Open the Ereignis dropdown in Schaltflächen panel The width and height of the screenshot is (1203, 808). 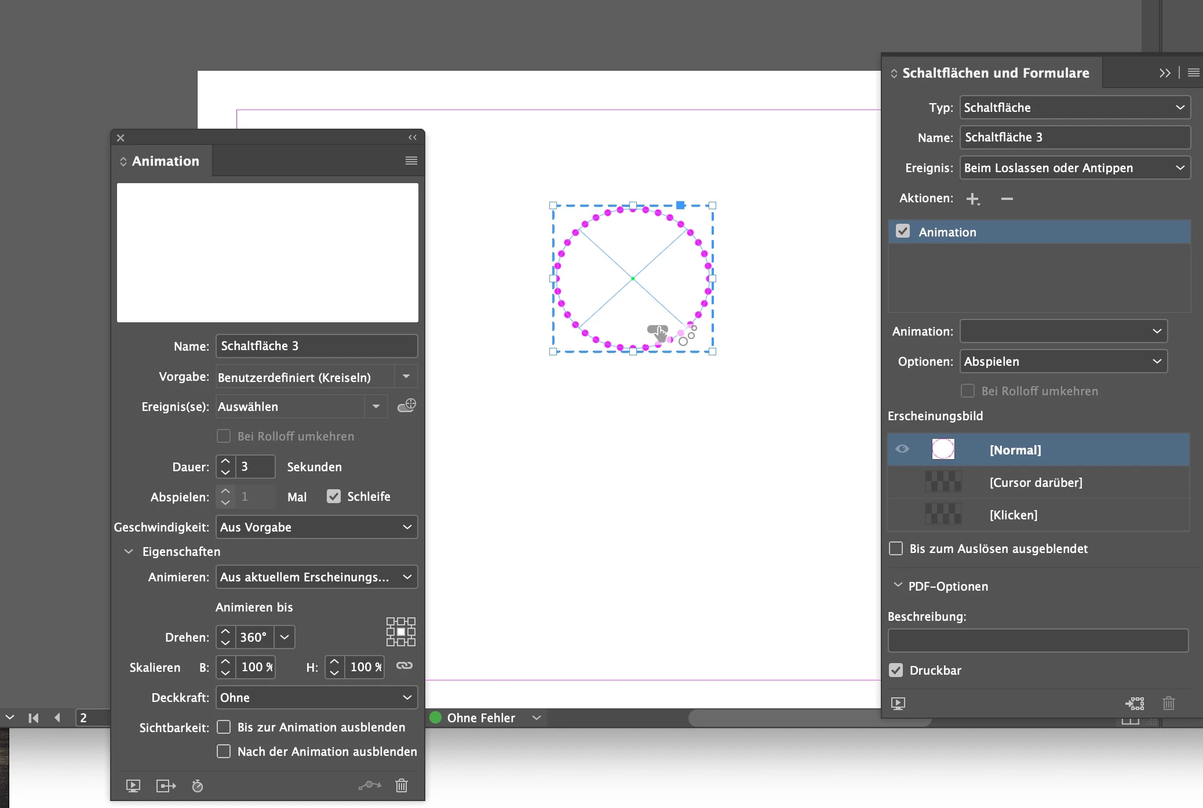[x=1075, y=168]
